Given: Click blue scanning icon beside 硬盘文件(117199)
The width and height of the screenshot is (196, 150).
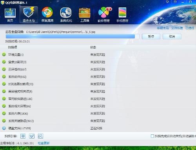Looking at the screenshot, I should click(4, 128).
